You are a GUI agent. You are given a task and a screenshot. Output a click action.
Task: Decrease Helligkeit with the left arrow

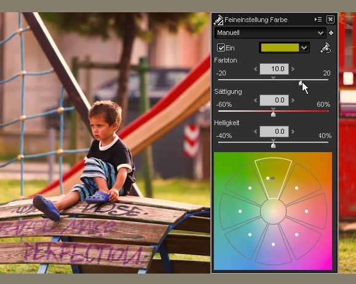click(x=256, y=131)
